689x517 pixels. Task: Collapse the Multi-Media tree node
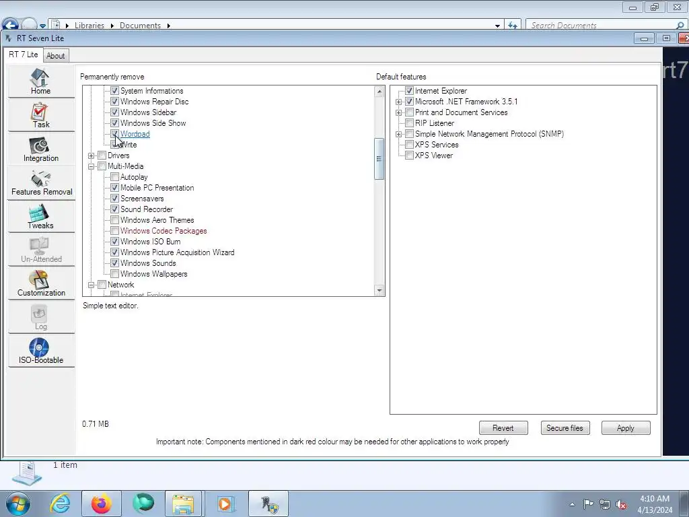pos(91,166)
